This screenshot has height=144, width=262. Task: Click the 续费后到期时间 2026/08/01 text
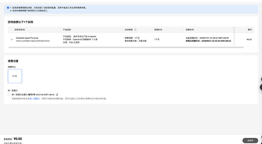pos(208,41)
